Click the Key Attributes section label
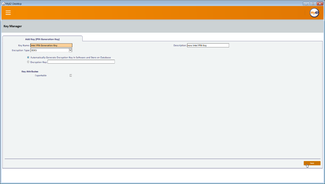The image size is (325, 184). (x=30, y=72)
